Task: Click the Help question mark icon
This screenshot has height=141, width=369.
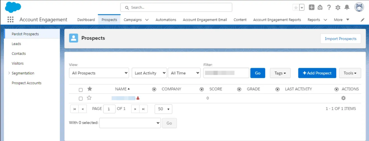Action: point(329,8)
